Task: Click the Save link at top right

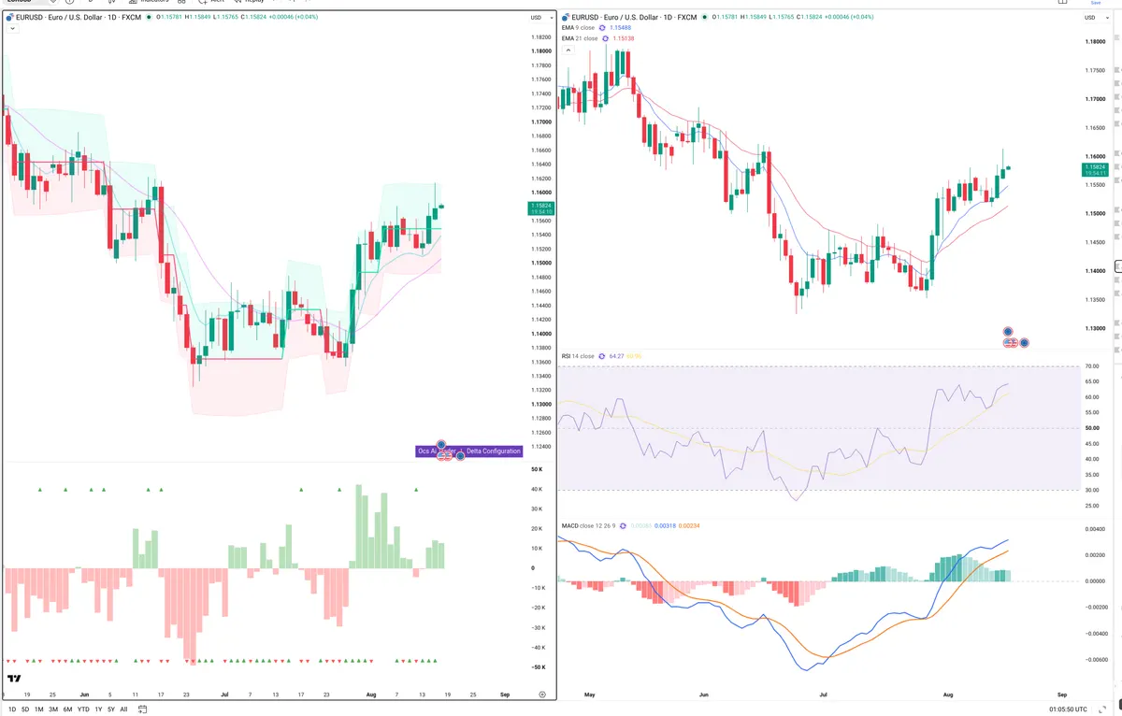Action: (x=1097, y=3)
